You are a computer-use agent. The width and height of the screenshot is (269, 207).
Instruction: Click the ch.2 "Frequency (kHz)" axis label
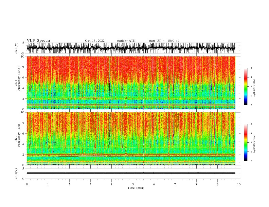19,135
